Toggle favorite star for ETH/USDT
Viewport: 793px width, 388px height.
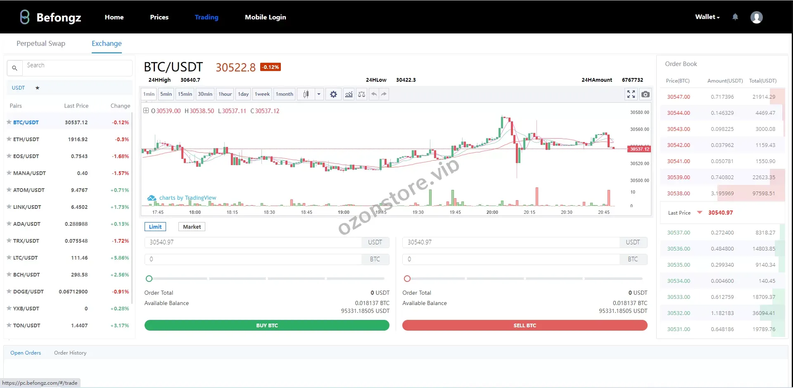9,140
